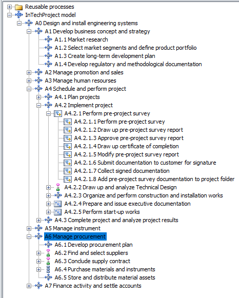Click the A4.2.5 Perform start-up works icon
This screenshot has width=239, height=298.
[x=58, y=212]
